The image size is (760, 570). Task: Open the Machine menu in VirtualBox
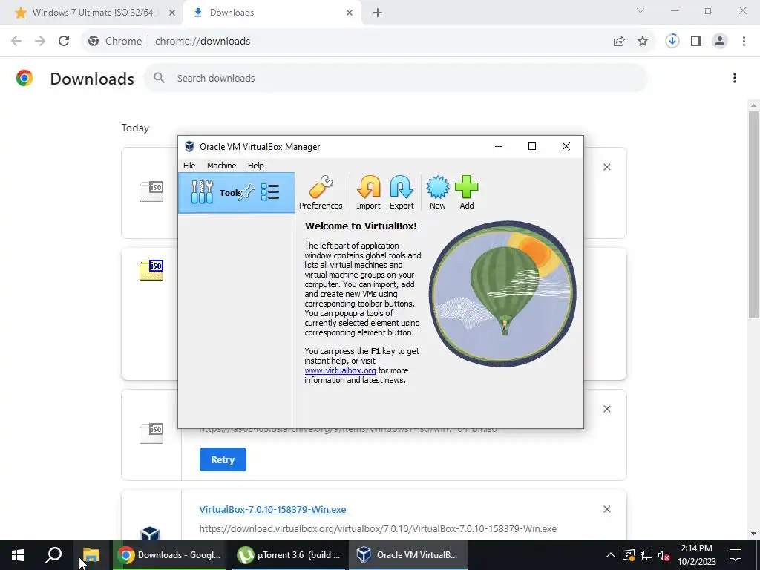(x=221, y=166)
